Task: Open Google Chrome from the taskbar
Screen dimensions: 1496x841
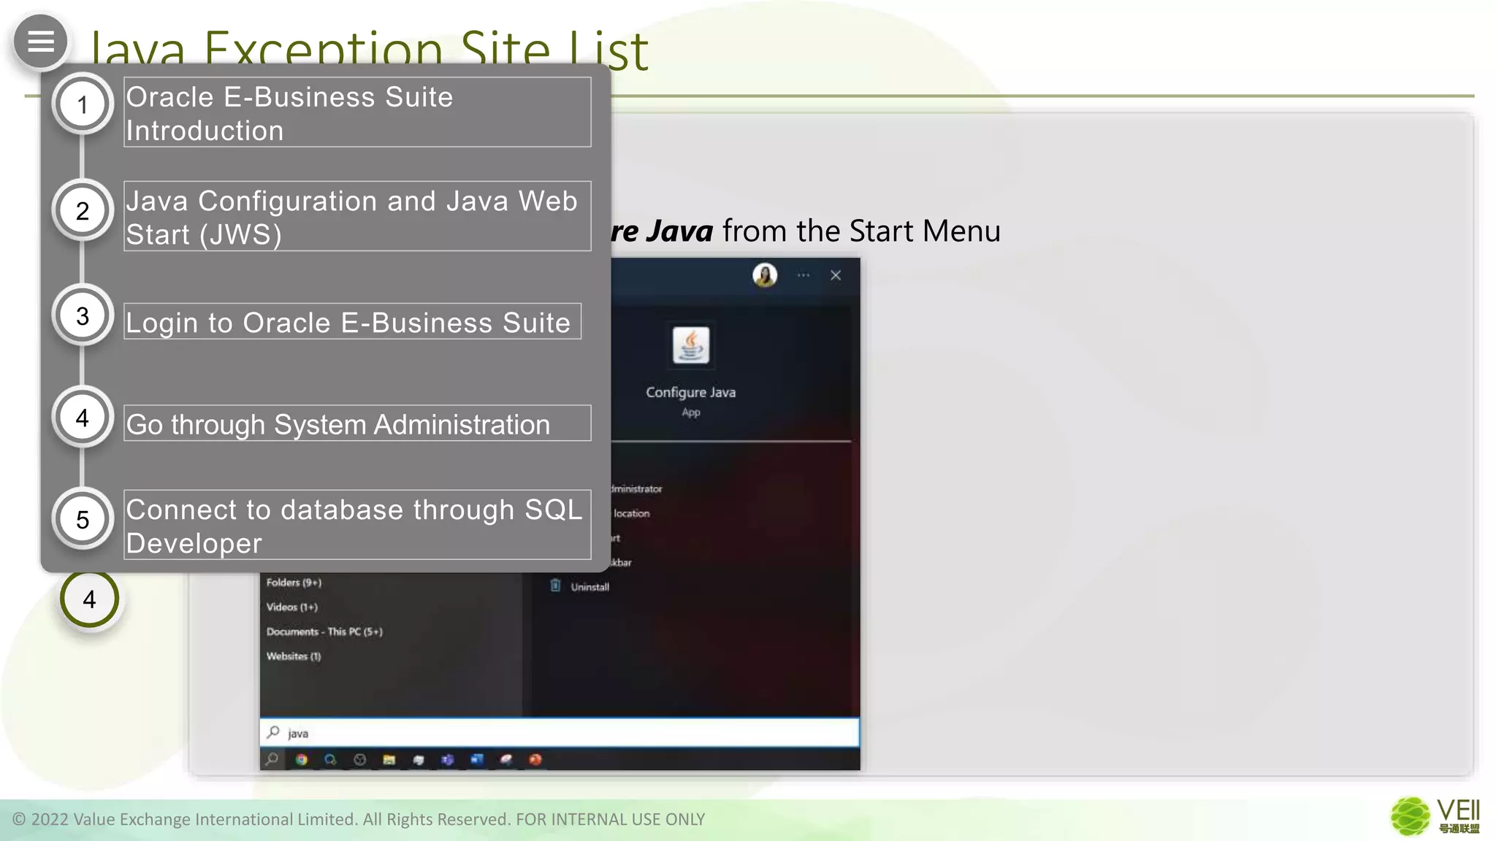Action: [301, 759]
